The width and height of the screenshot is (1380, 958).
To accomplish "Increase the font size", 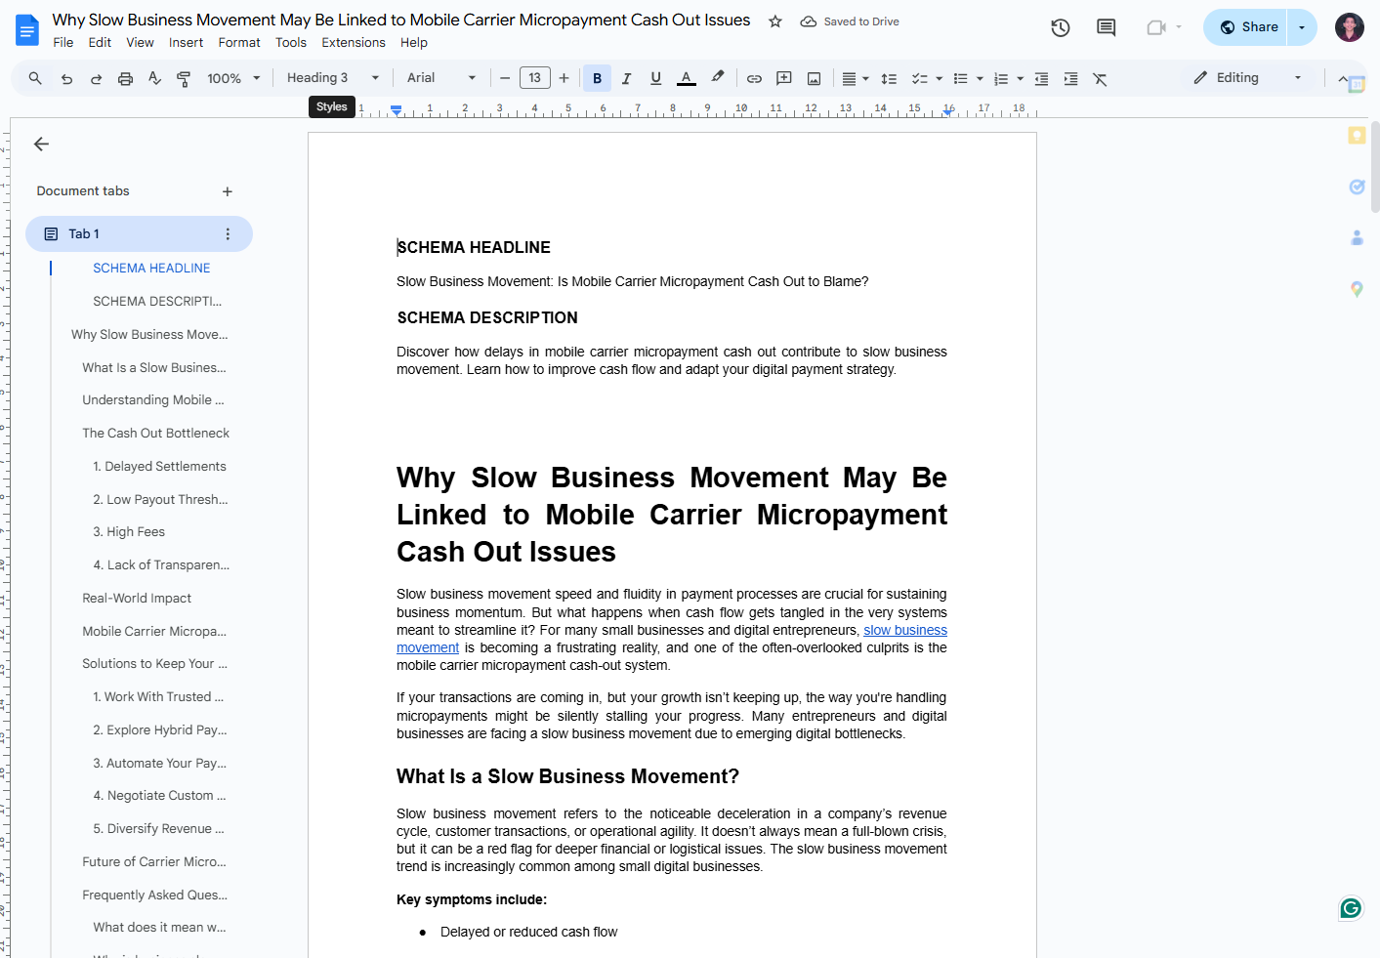I will pos(564,78).
